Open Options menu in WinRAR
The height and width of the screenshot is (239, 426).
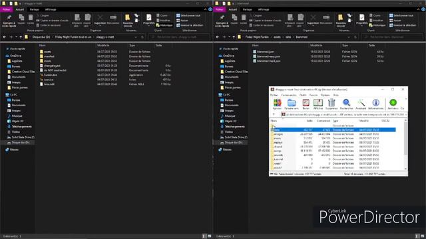pos(325,95)
